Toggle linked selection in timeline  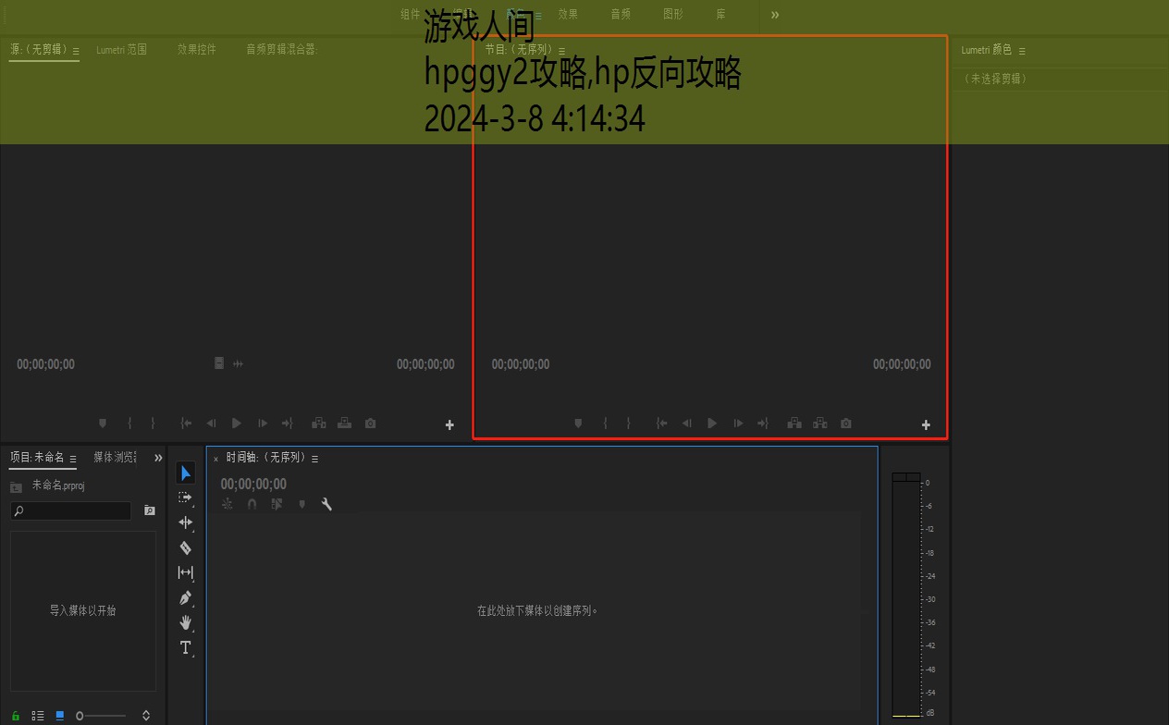pyautogui.click(x=277, y=504)
